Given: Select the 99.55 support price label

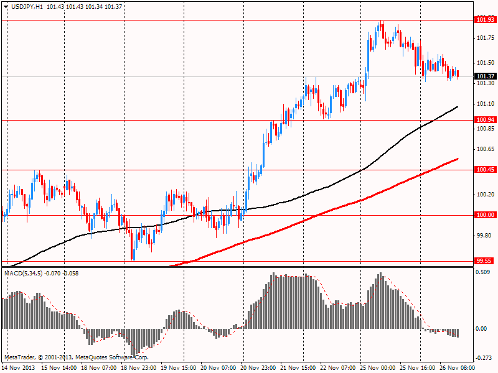Looking at the screenshot, I should pyautogui.click(x=484, y=260).
